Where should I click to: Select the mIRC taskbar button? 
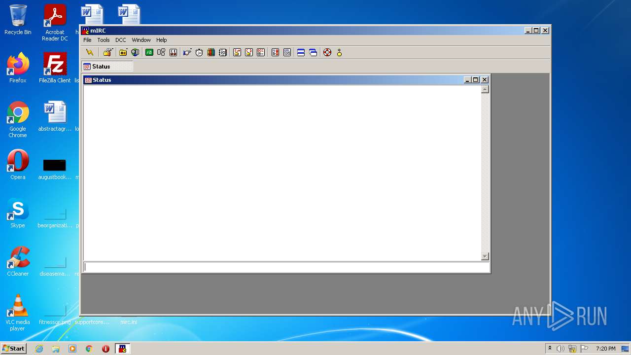point(123,349)
